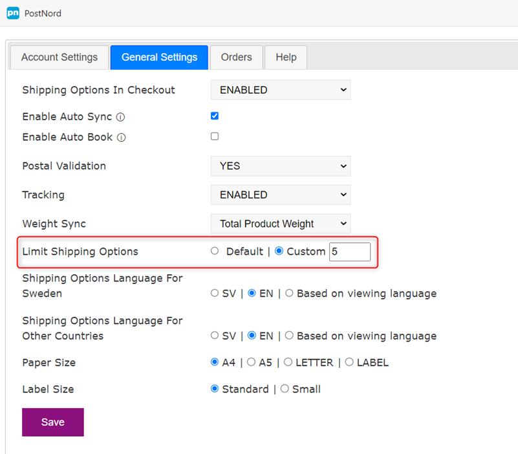Switch to Account Settings tab
Screen dimensions: 518x454
click(59, 58)
